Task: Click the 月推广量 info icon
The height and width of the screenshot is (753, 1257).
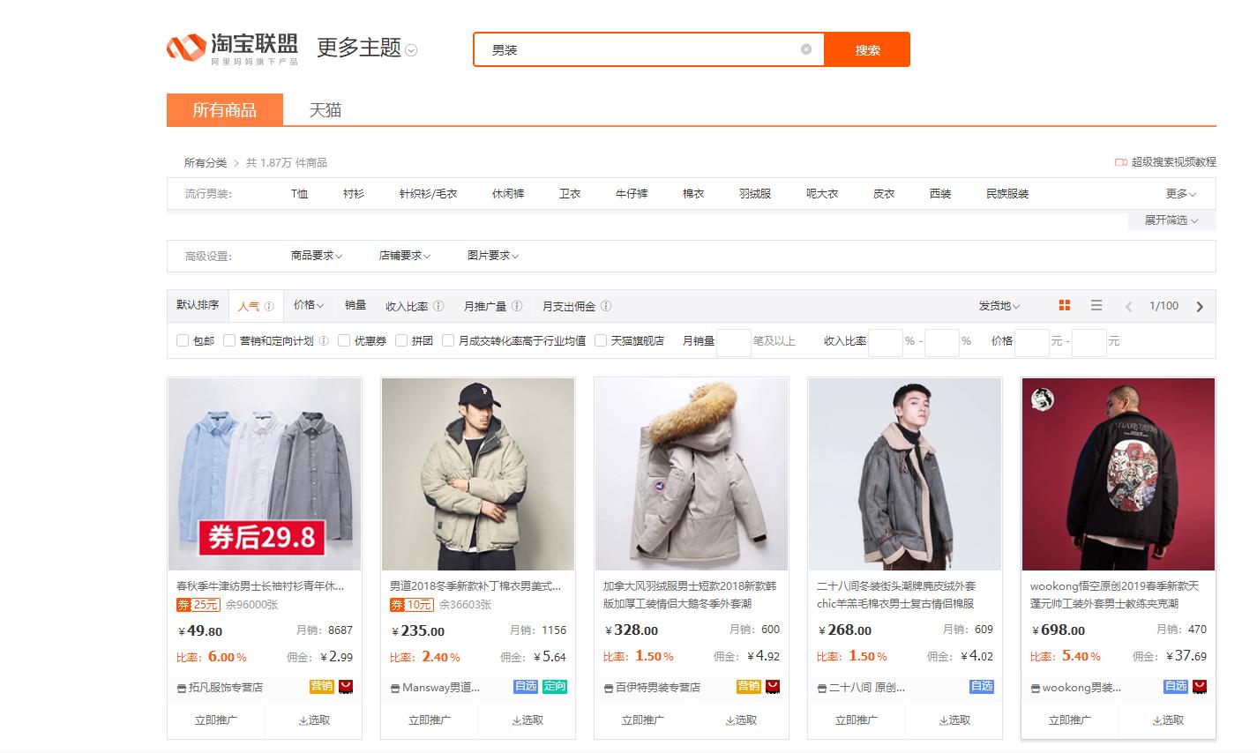Action: point(518,306)
